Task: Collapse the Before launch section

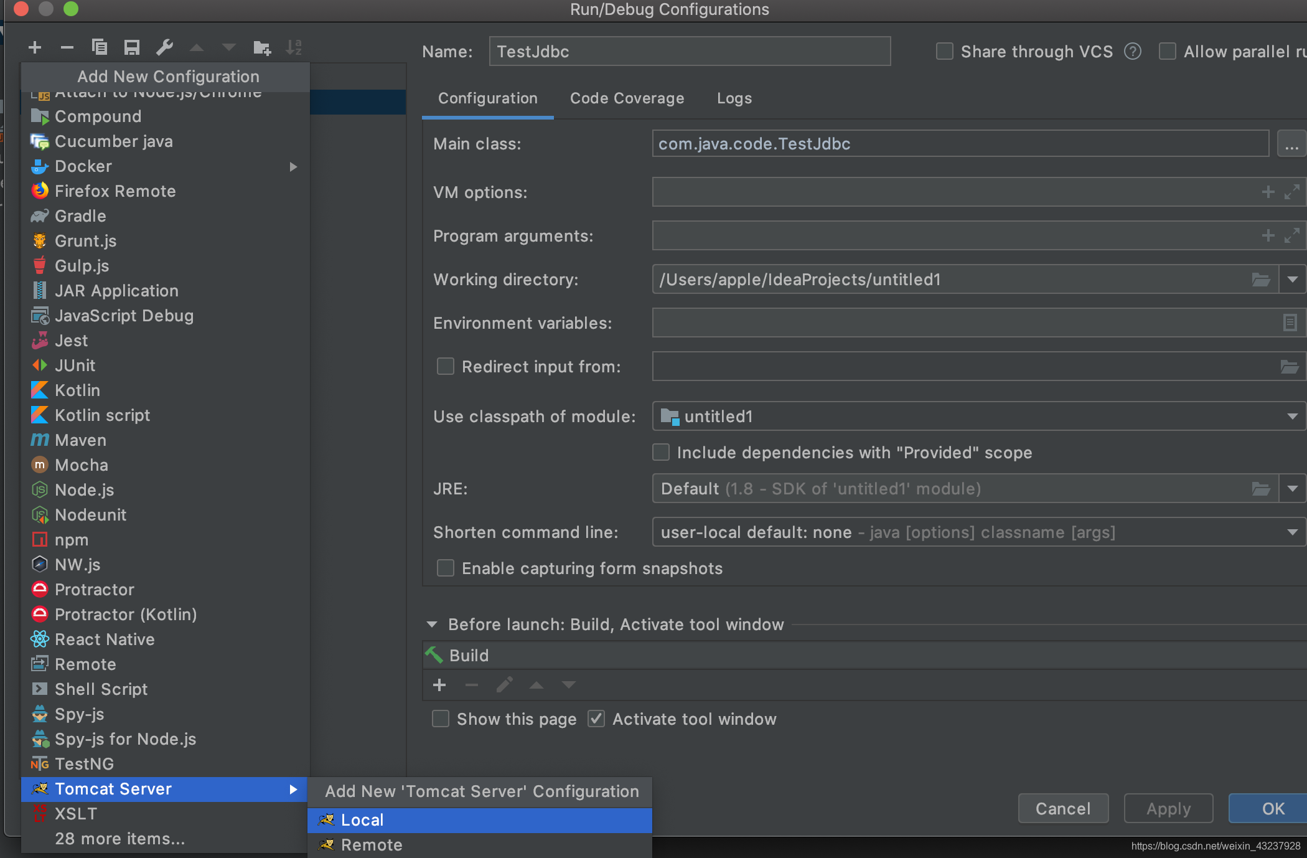Action: (x=432, y=624)
